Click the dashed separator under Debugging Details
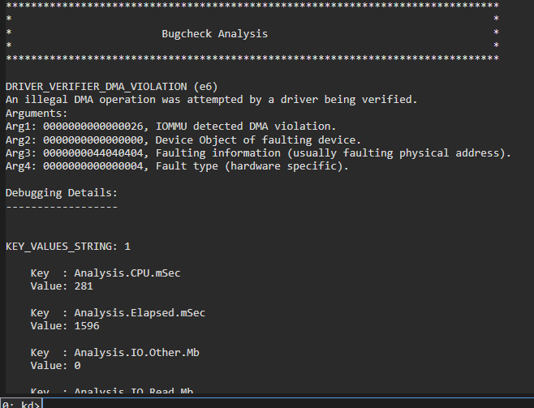534x408 pixels. pos(62,206)
